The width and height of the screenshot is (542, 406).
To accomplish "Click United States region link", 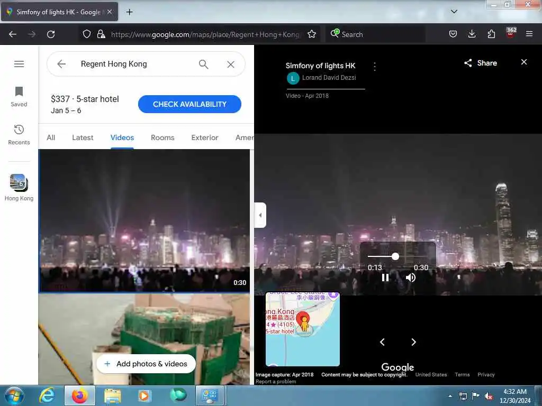I will tap(431, 375).
